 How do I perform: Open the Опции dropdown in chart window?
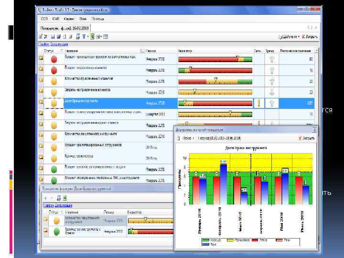click(x=188, y=138)
